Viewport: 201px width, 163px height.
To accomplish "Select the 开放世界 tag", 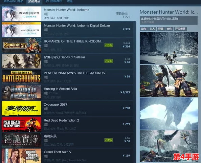I will click(x=180, y=29).
